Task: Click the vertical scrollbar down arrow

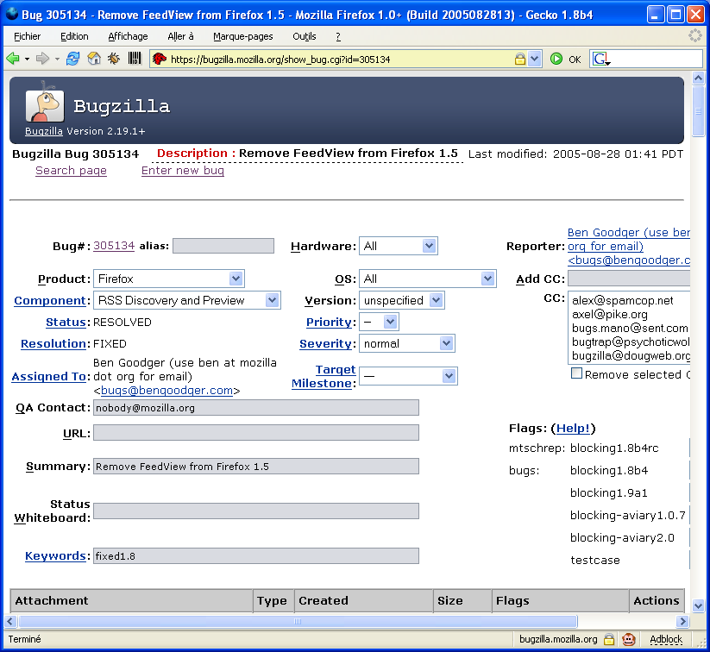Action: 698,605
